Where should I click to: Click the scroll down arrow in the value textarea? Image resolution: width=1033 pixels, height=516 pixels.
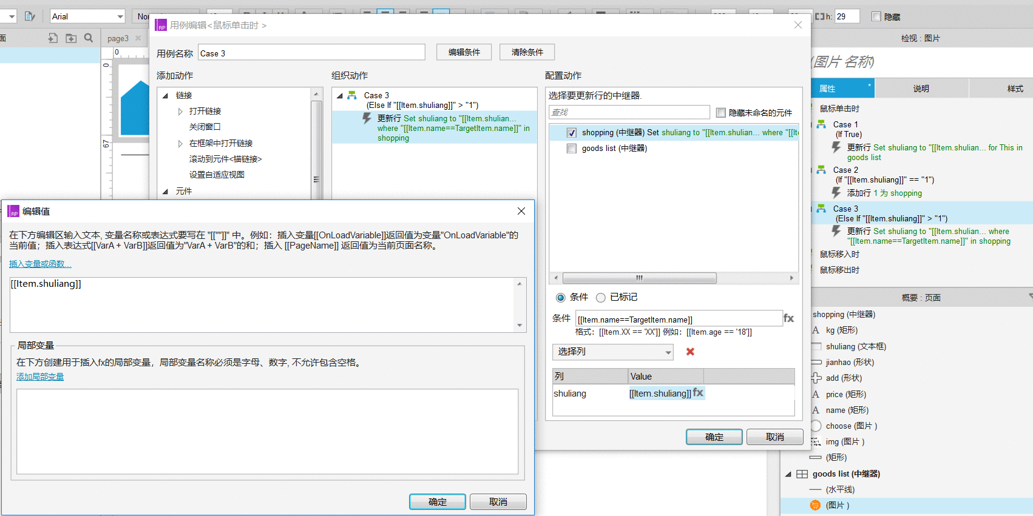(x=520, y=326)
